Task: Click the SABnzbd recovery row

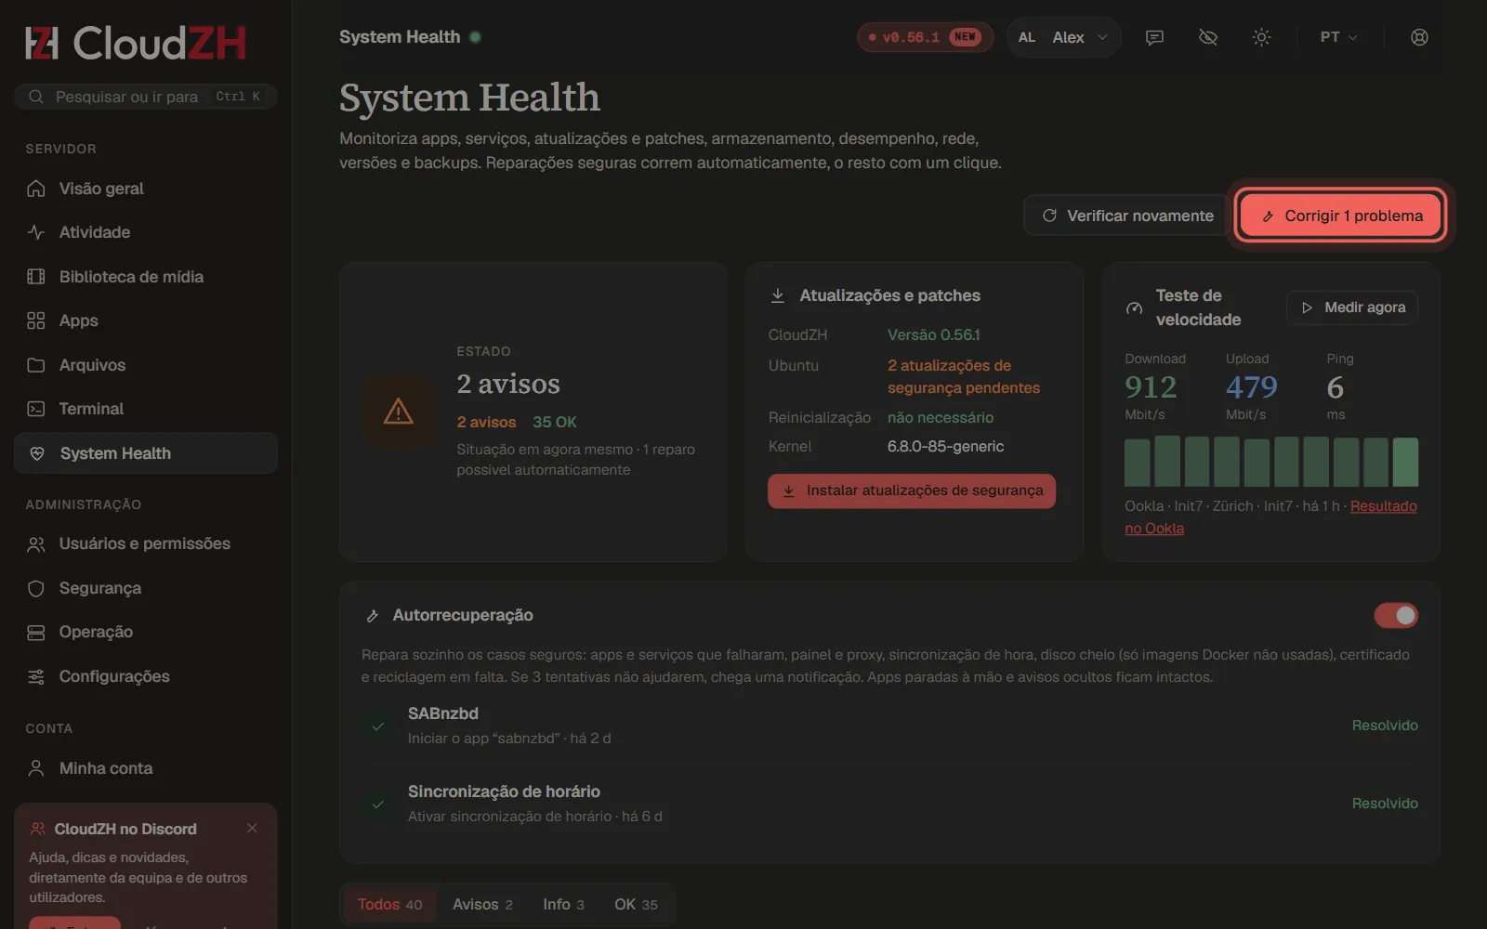Action: click(889, 726)
